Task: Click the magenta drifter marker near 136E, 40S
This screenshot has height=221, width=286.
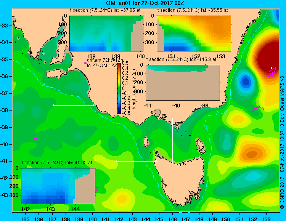Action: (x=35, y=139)
